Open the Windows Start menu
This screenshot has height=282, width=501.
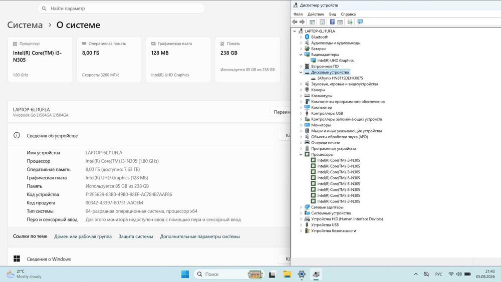pyautogui.click(x=185, y=274)
